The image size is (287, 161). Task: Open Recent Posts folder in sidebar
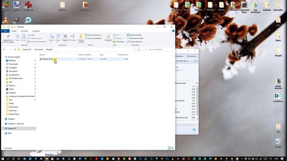[14, 114]
